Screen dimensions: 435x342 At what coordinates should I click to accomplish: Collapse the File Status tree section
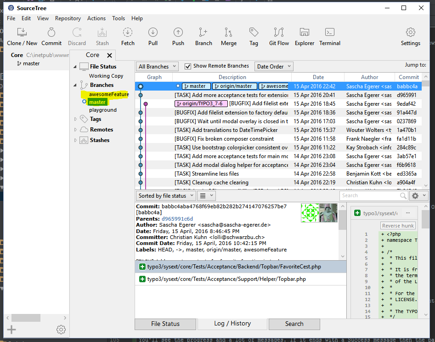(75, 67)
